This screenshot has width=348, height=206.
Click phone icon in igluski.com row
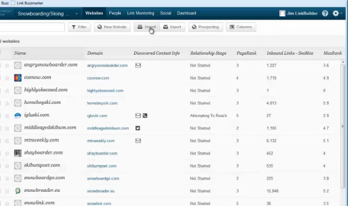[x=145, y=115]
